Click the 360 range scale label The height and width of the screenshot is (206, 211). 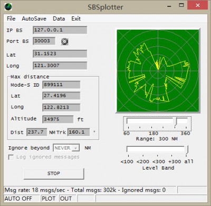[x=185, y=133]
